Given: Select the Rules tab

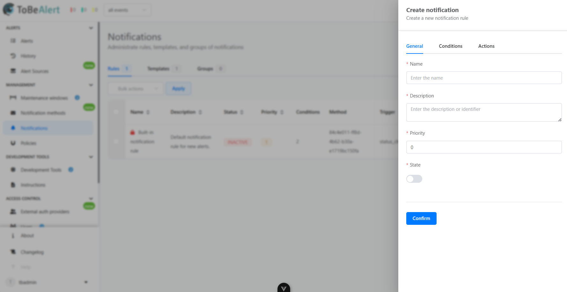Looking at the screenshot, I should [119, 68].
